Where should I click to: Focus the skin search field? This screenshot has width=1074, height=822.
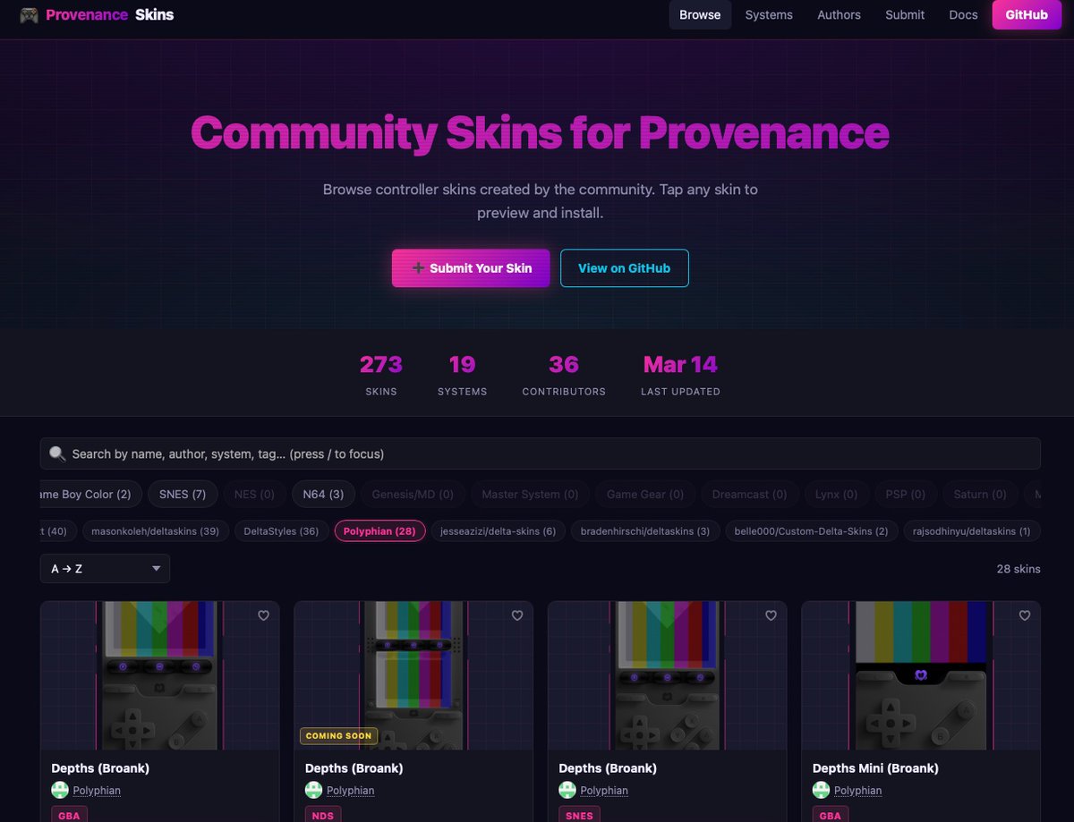click(540, 453)
